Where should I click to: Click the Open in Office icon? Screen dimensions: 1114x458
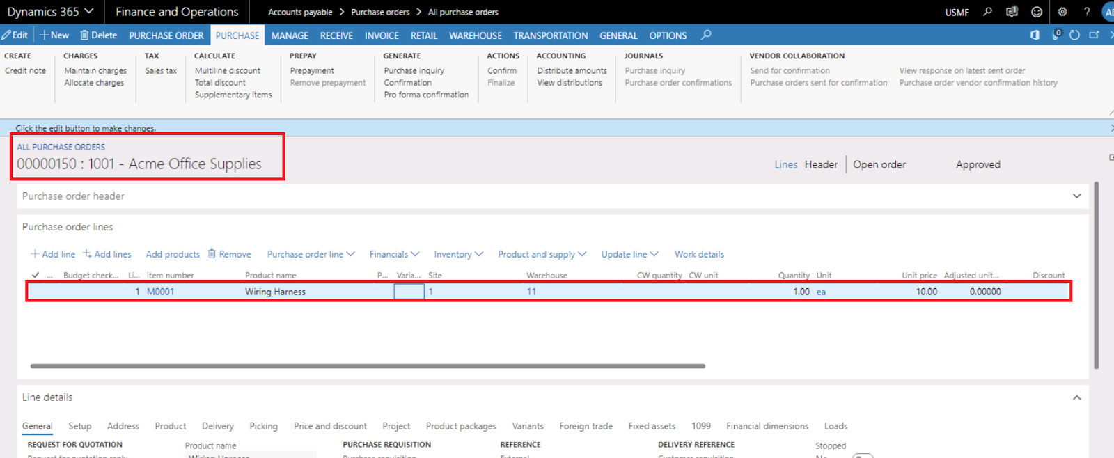1035,35
